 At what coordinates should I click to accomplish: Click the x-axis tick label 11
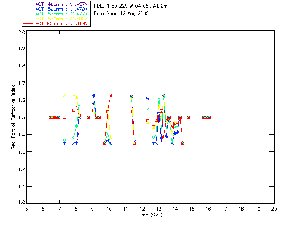tap(126, 209)
